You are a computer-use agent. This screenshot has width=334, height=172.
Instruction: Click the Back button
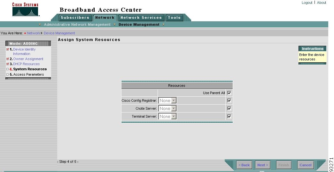[x=244, y=165]
